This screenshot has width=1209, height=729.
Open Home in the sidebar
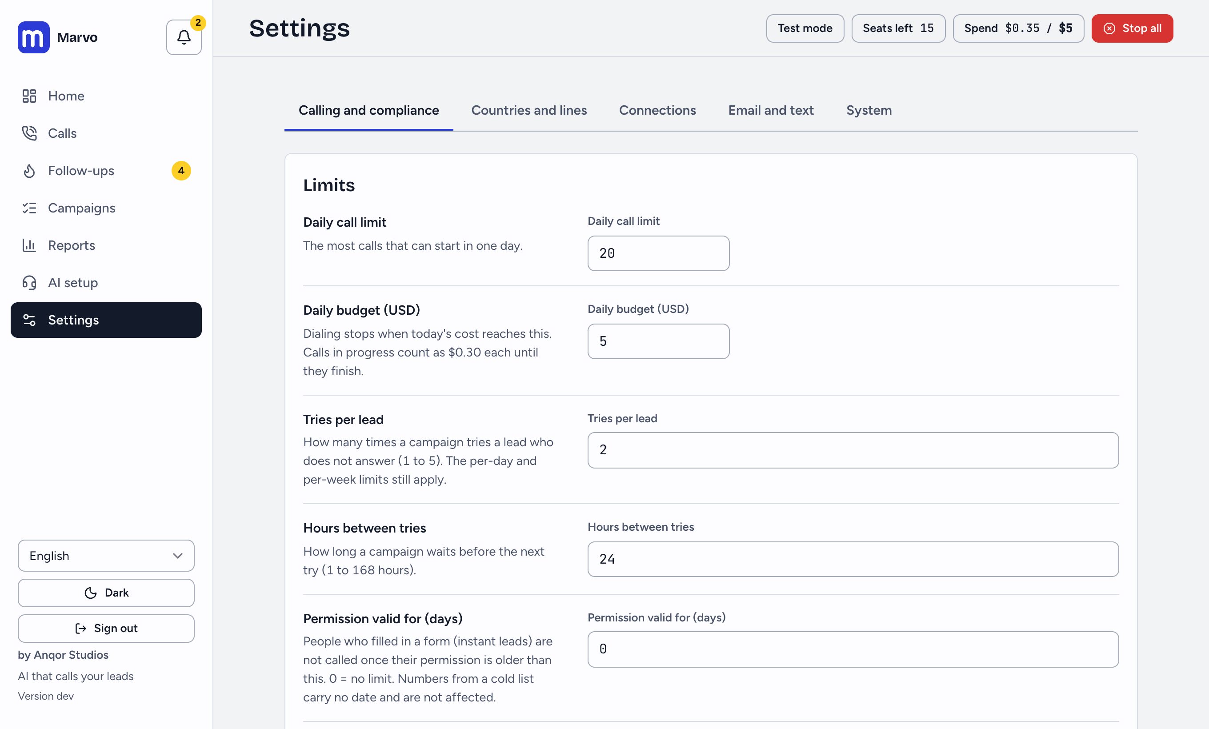(x=106, y=96)
